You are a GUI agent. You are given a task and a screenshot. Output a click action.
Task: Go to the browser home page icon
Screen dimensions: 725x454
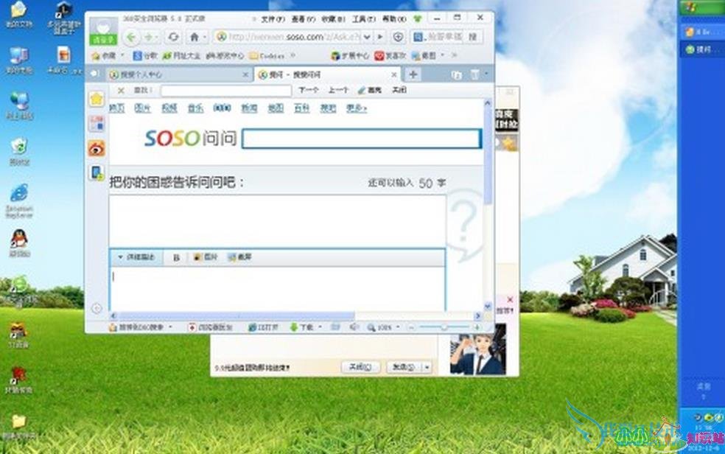(x=195, y=37)
